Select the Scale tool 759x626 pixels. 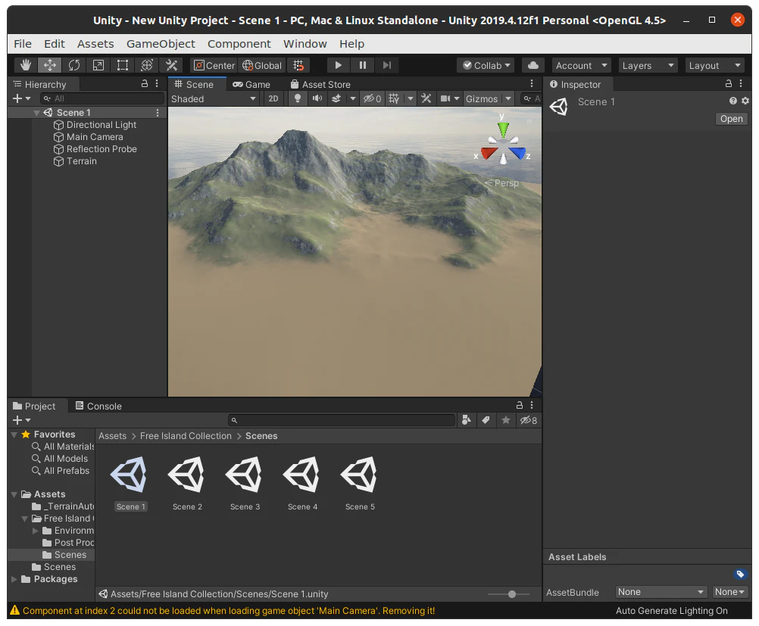coord(98,66)
